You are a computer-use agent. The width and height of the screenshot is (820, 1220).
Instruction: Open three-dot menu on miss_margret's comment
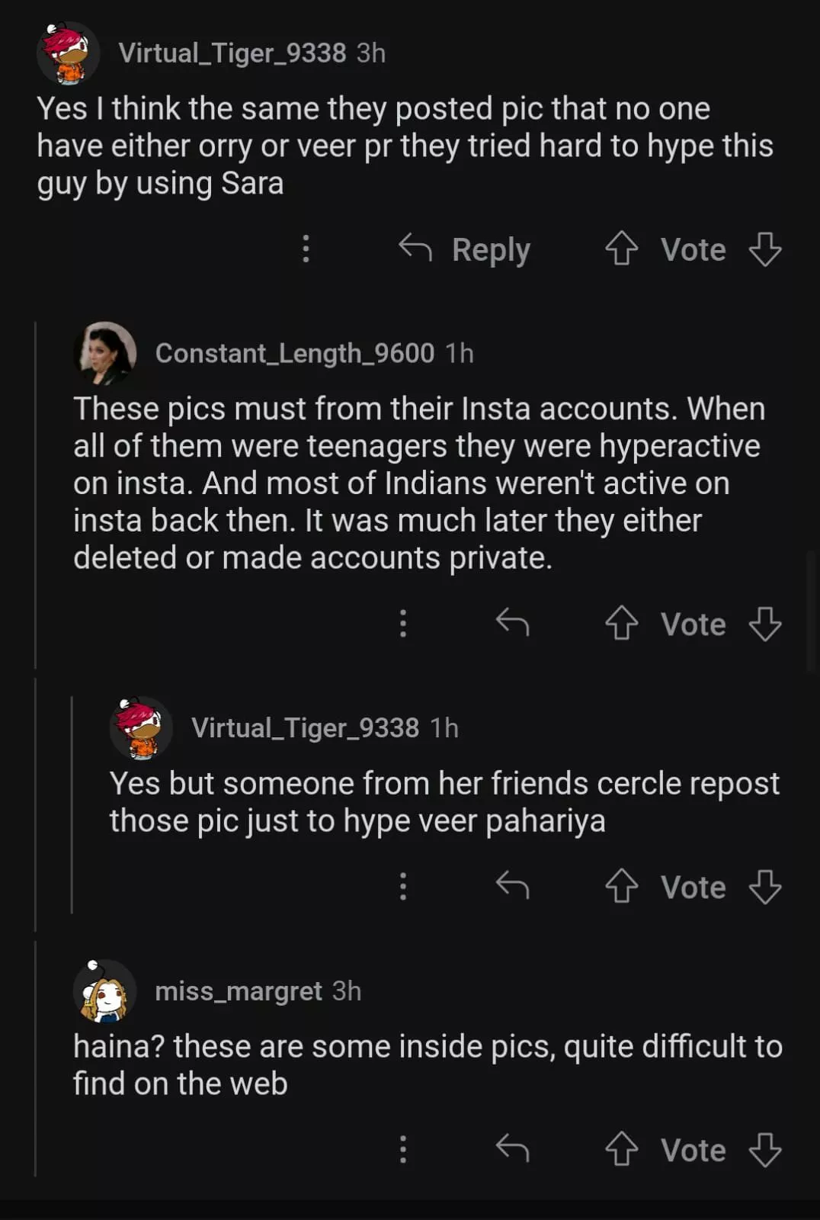(403, 1150)
